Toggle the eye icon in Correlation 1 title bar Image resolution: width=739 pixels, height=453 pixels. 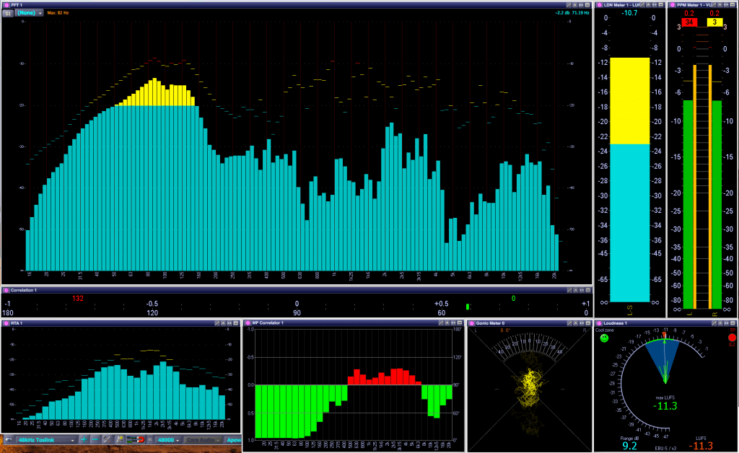tap(581, 290)
